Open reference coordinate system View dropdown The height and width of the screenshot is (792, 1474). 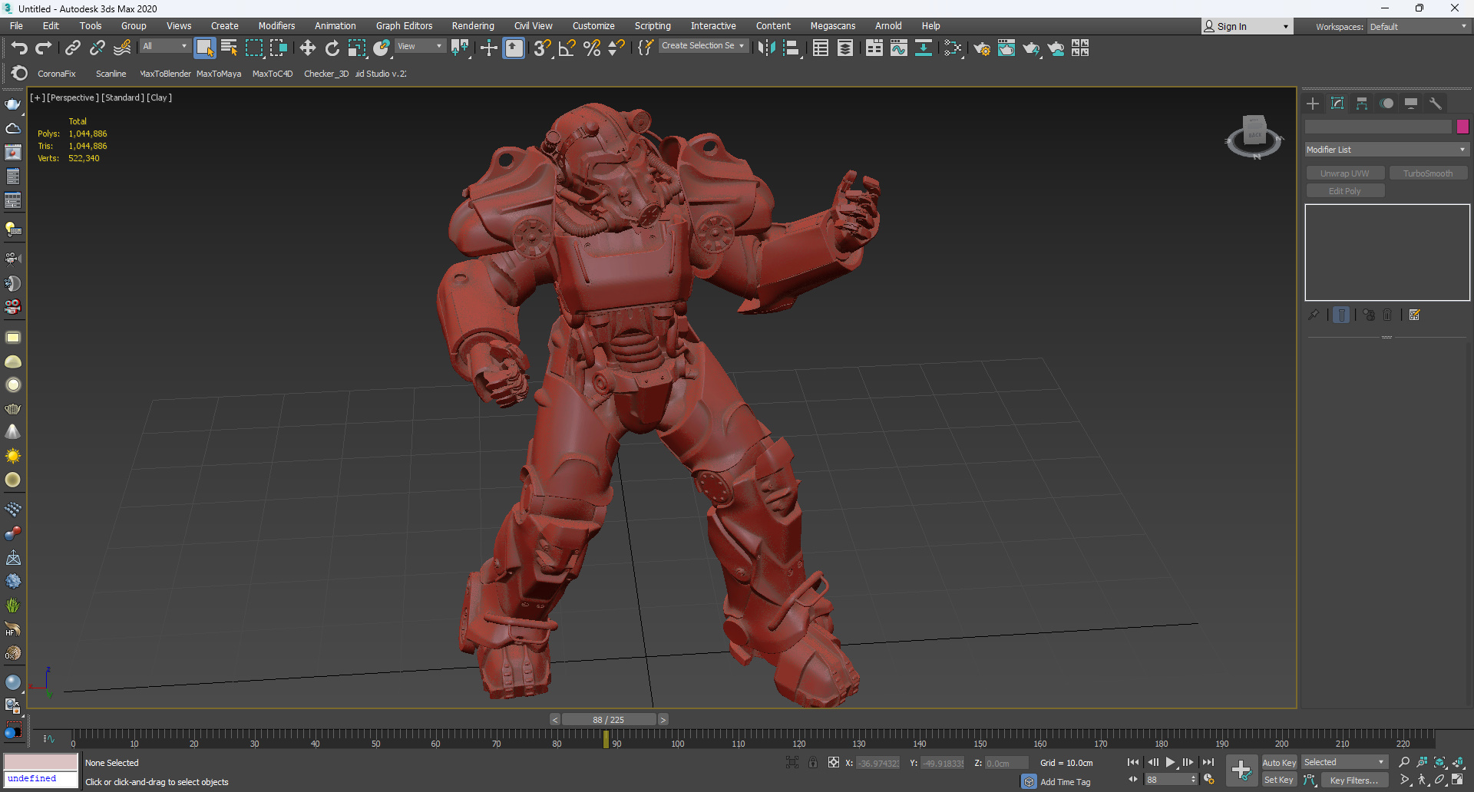[x=420, y=46]
